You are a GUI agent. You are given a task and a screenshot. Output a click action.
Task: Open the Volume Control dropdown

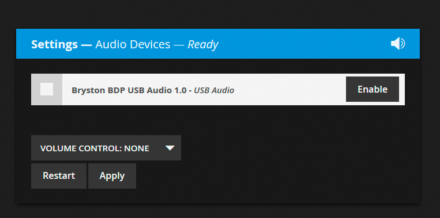106,148
